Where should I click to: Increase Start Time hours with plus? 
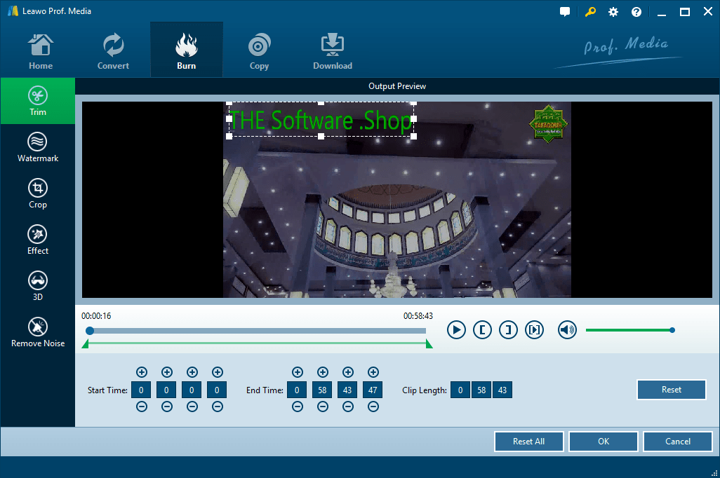point(142,372)
